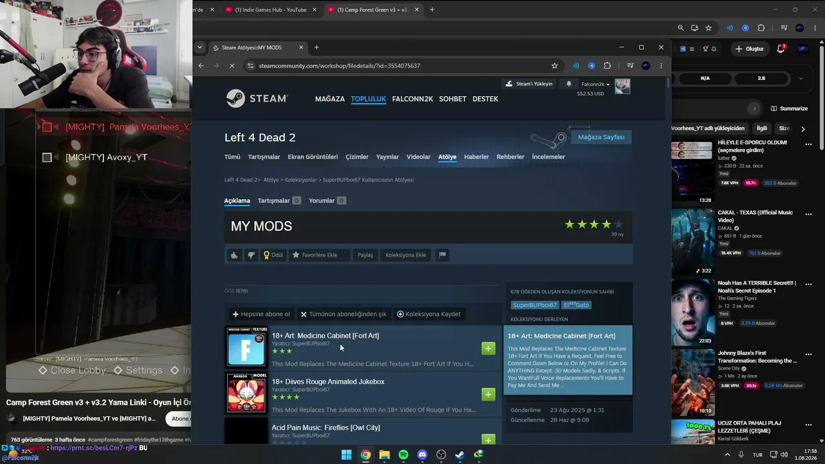Open the Mağaza Sayfası store page button
The height and width of the screenshot is (464, 825).
click(601, 137)
